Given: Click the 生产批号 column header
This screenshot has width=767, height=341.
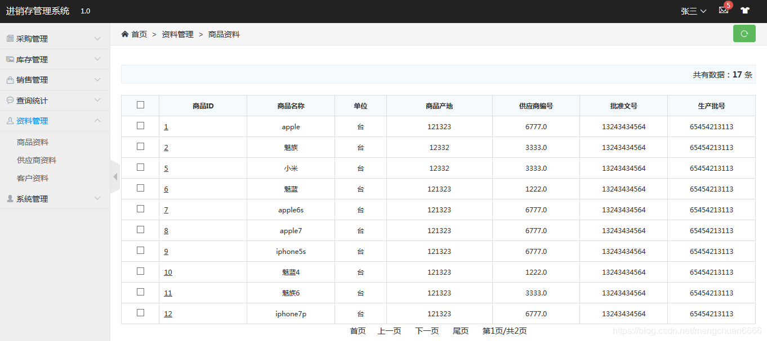Looking at the screenshot, I should click(x=711, y=106).
